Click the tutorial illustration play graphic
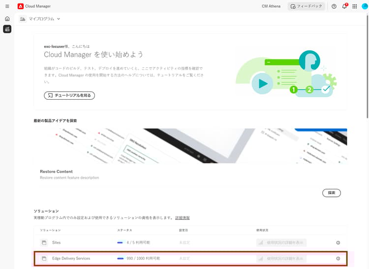This screenshot has width=369, height=269. pos(262,83)
